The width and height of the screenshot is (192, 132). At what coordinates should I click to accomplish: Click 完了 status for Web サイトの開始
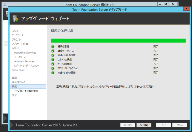point(156,73)
